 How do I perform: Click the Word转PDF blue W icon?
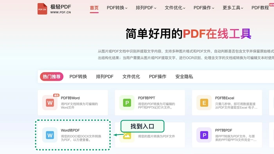click(x=50, y=135)
